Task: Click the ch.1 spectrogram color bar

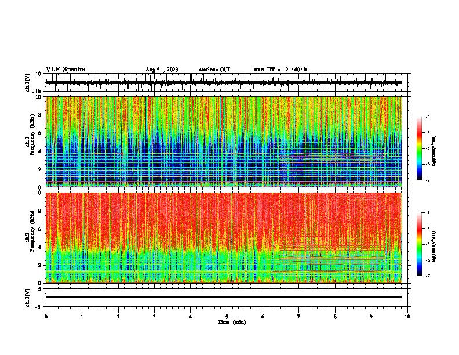Action: pyautogui.click(x=420, y=148)
